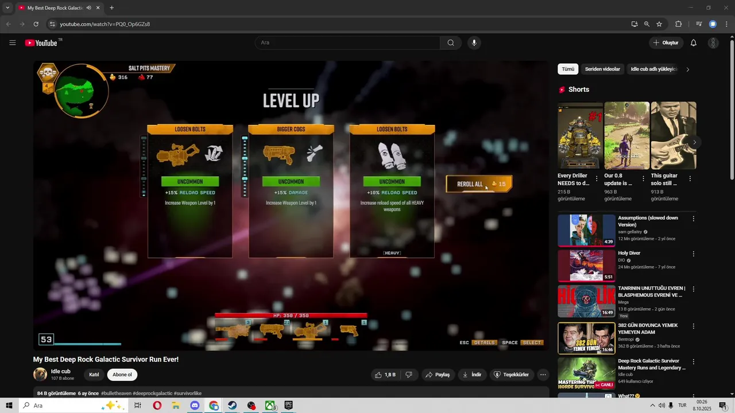This screenshot has height=413, width=735.
Task: Open options for the Holy Diver video
Action: click(x=694, y=254)
